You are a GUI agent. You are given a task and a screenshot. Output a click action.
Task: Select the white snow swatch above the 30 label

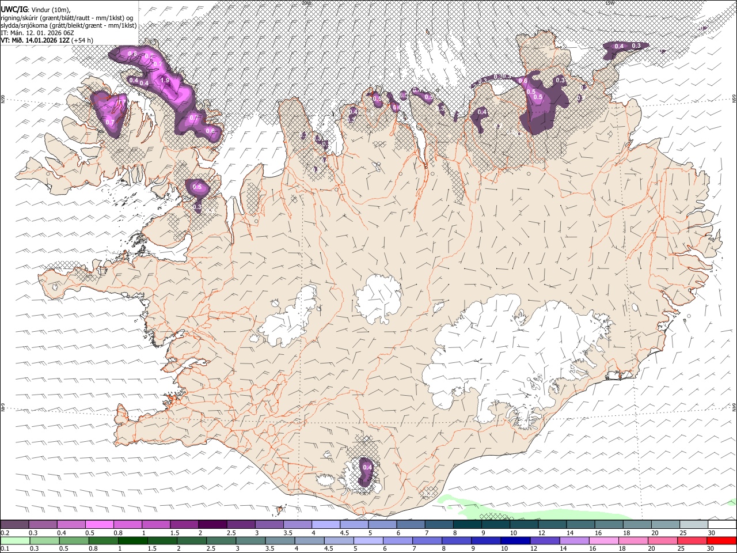click(722, 524)
